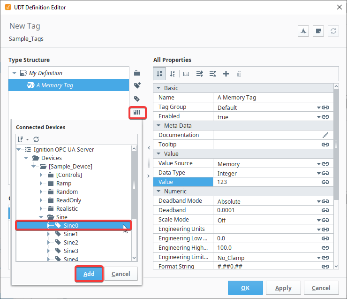Expand all property categories
Screen dimensions: 347x299
click(x=200, y=74)
